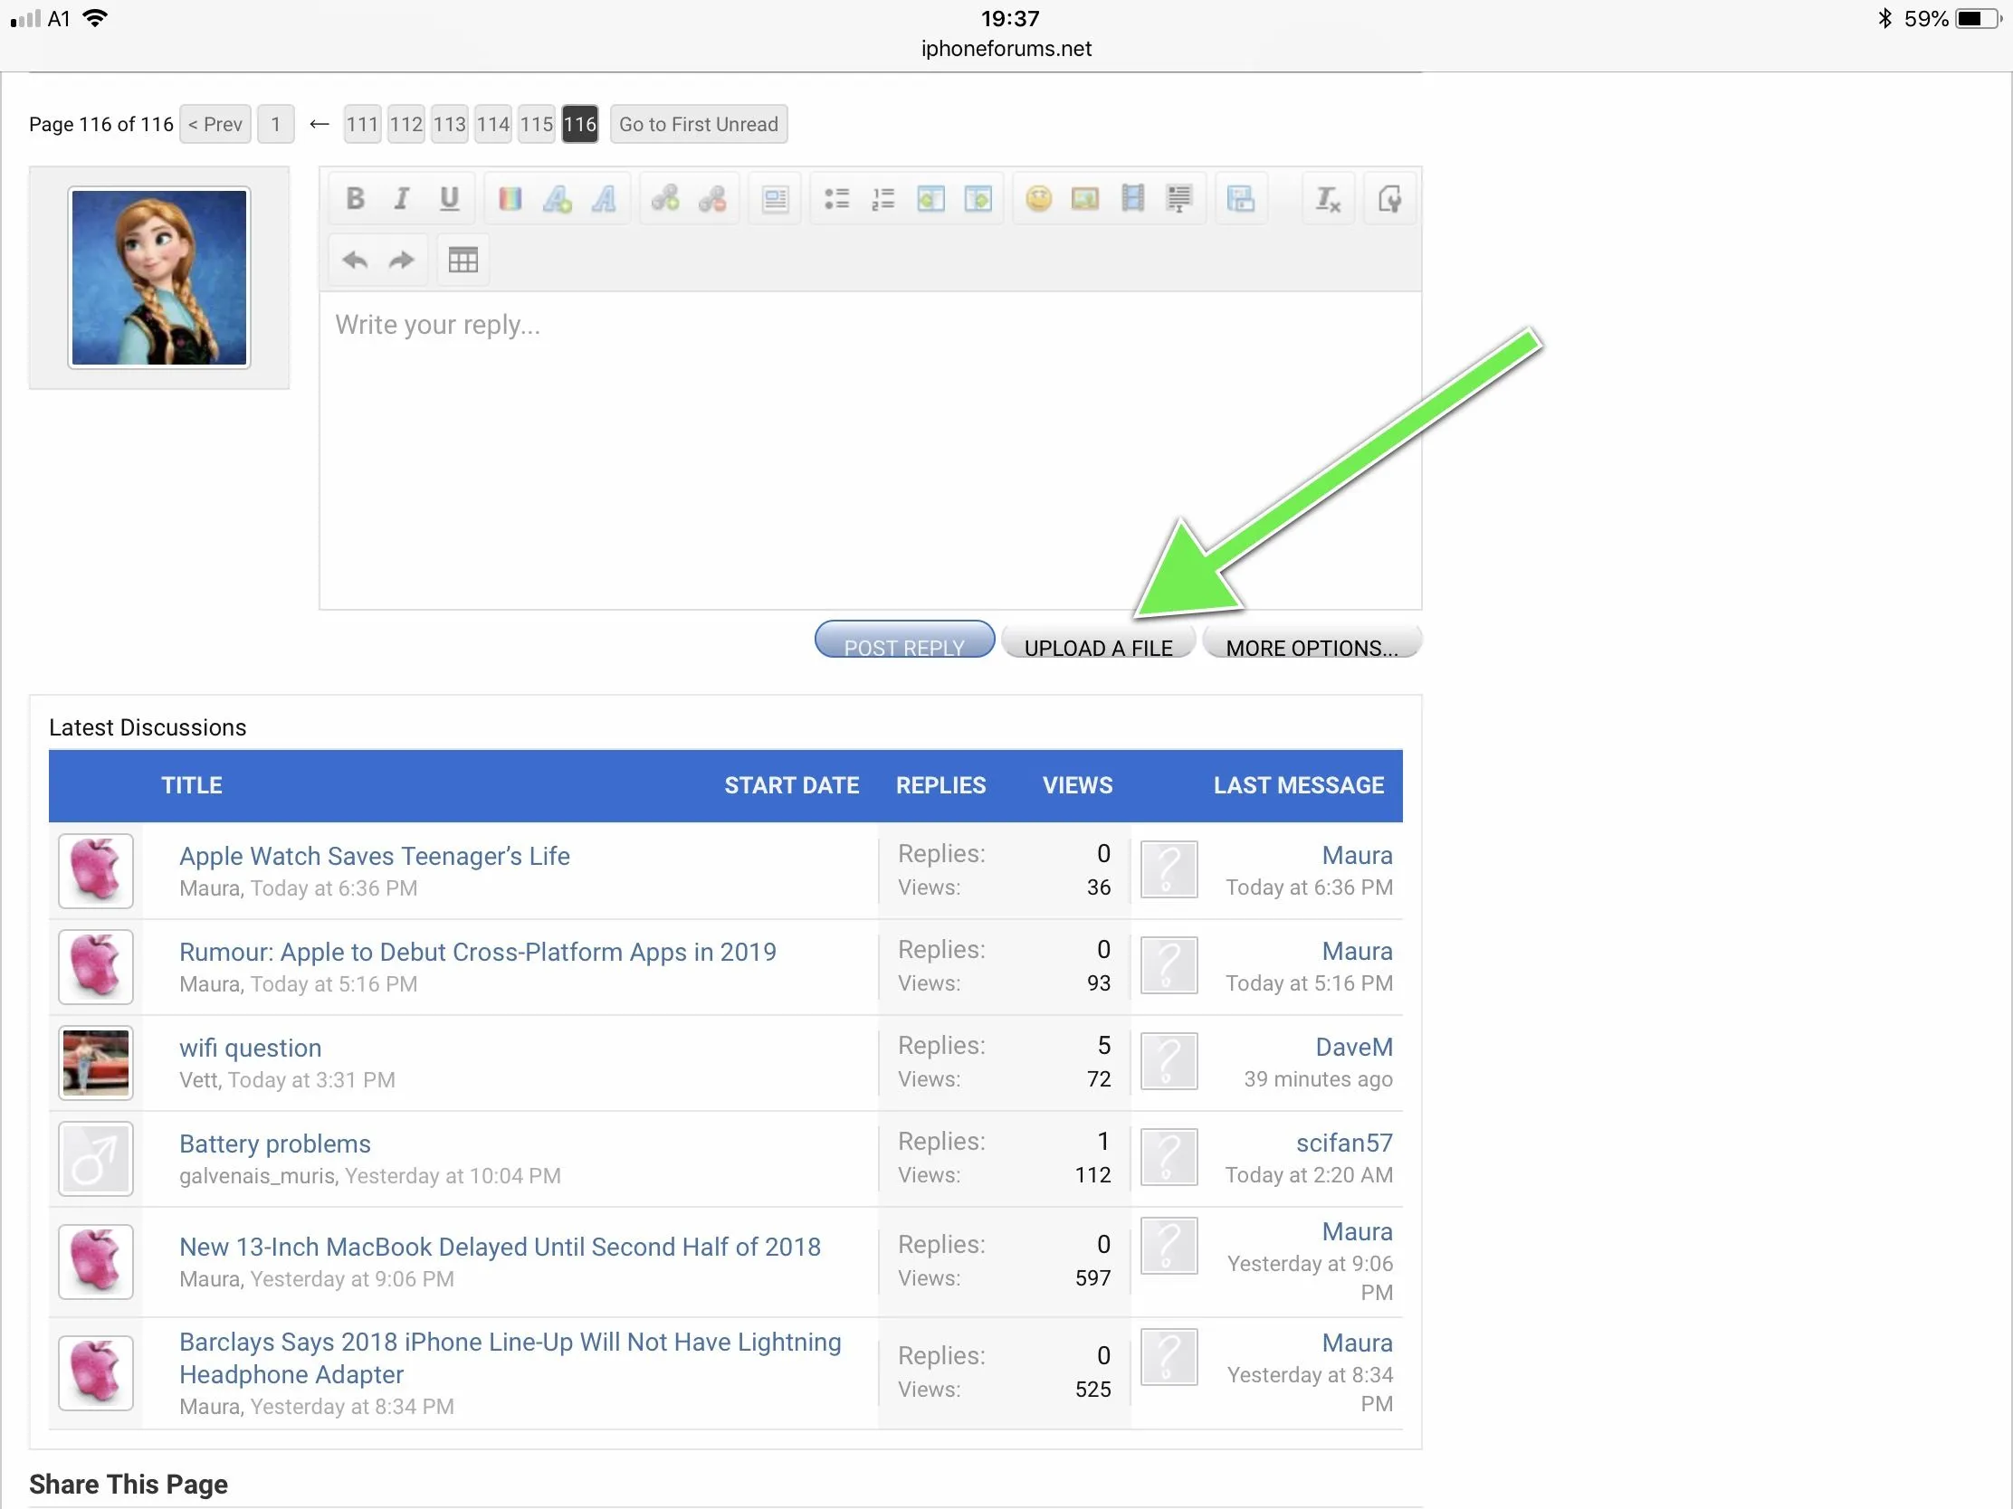Screen dimensions: 2013x1509
Task: Toggle underline formatting
Action: [449, 198]
